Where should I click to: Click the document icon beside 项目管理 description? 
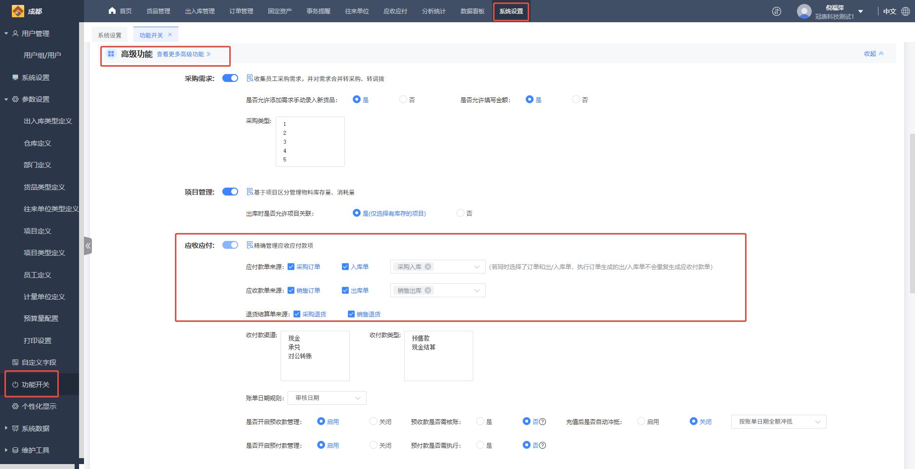(x=250, y=192)
